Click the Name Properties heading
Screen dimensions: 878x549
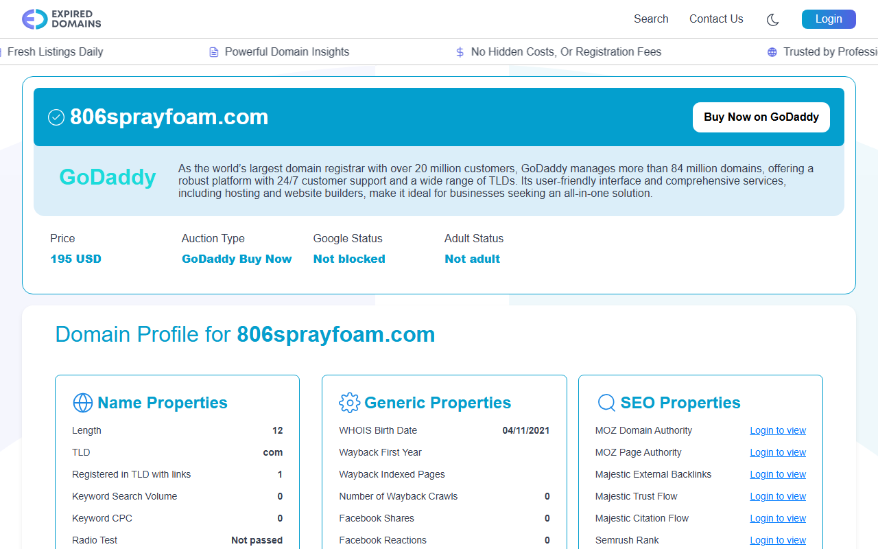click(x=163, y=403)
